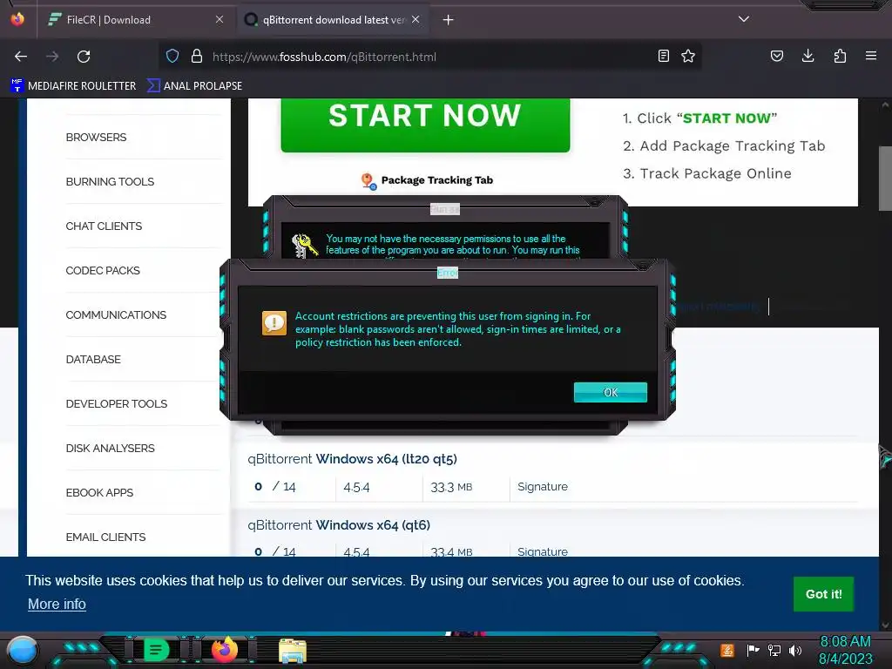
Task: Open DISK ANALYSERS category
Action: [x=110, y=448]
